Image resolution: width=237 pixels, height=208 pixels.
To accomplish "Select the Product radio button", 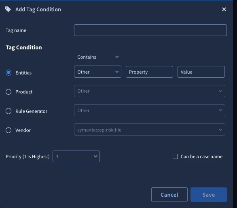I will click(x=8, y=92).
